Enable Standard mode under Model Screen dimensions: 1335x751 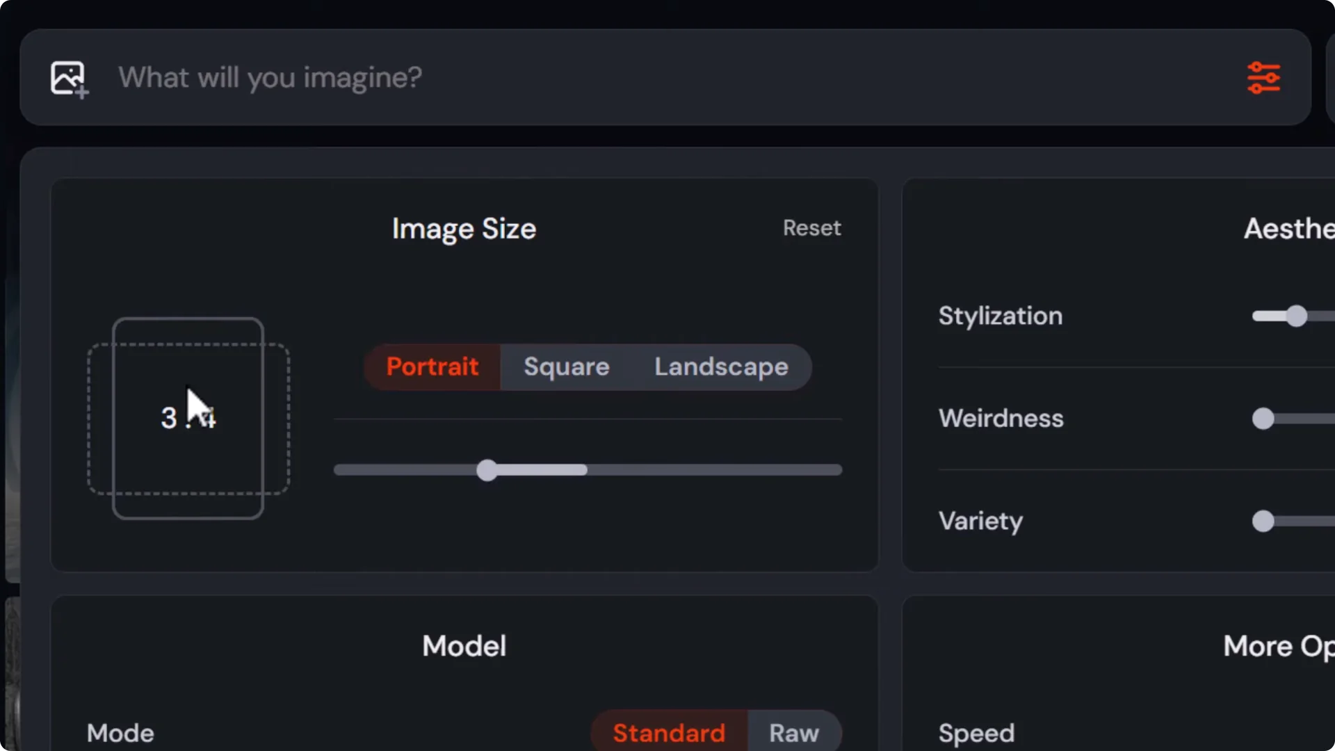pyautogui.click(x=668, y=732)
